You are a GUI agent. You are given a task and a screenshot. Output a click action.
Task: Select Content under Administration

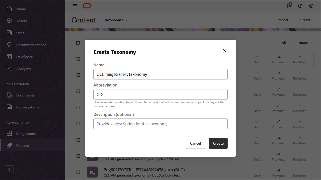pyautogui.click(x=23, y=145)
